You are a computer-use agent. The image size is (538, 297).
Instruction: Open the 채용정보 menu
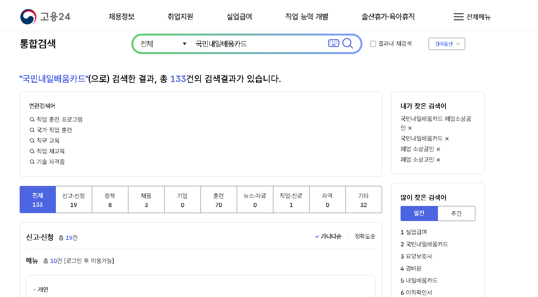(x=122, y=17)
